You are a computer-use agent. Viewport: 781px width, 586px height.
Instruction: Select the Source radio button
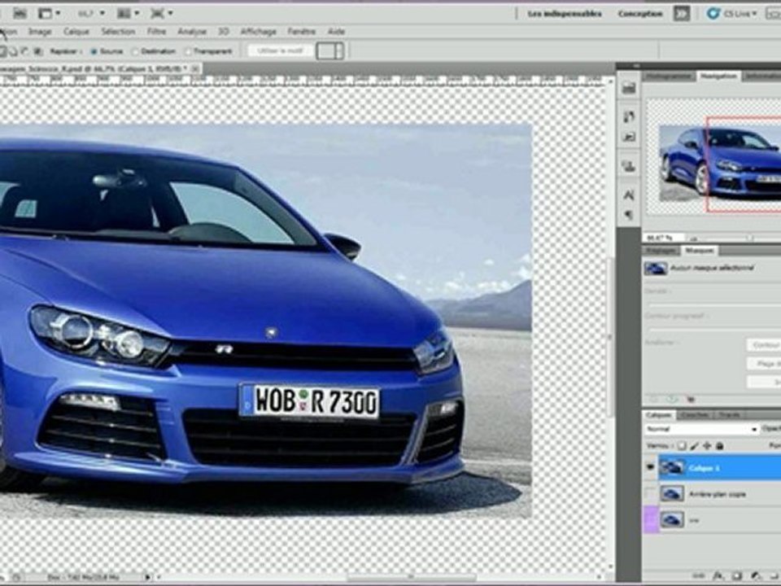(x=93, y=51)
